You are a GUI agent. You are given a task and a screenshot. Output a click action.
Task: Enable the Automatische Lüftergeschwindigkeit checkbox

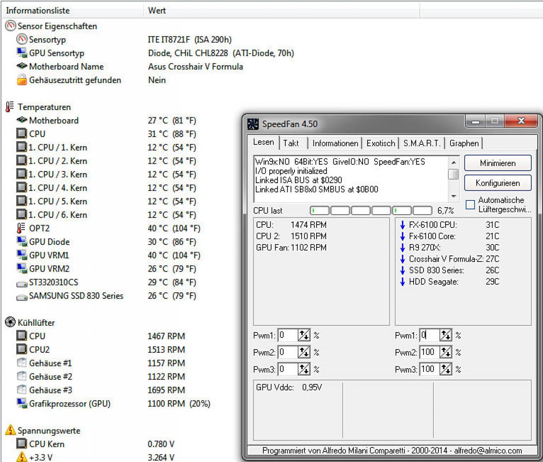[470, 205]
